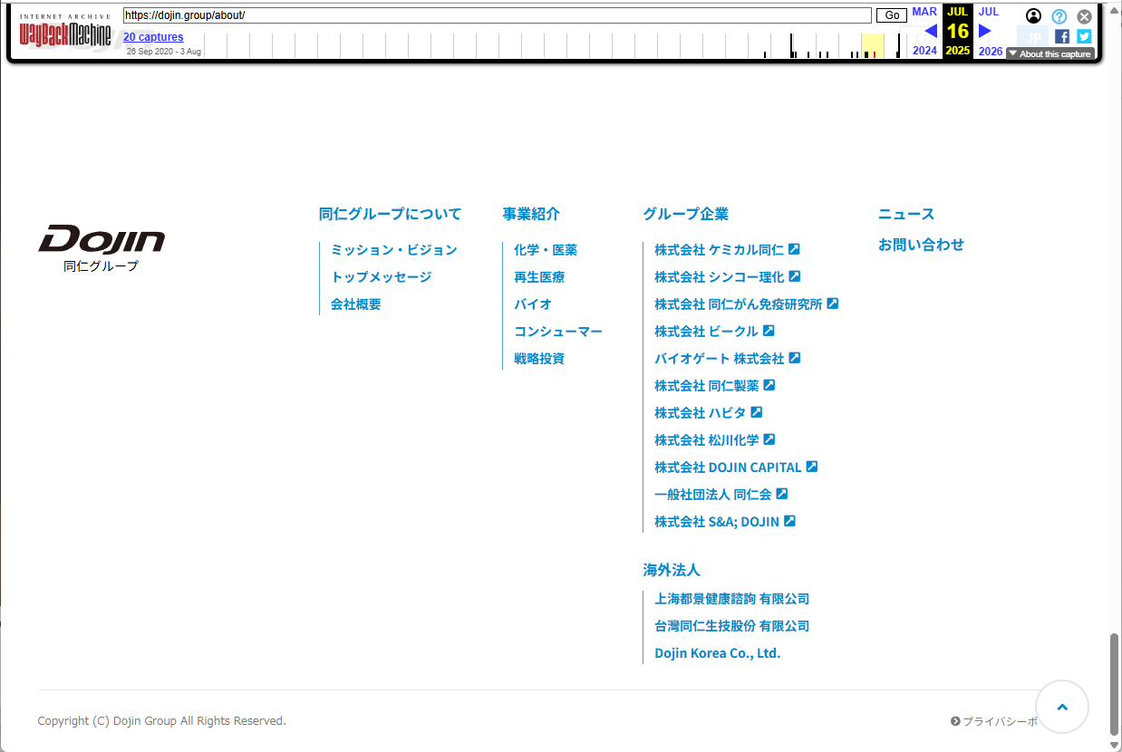Image resolution: width=1122 pixels, height=752 pixels.
Task: Open 株式会社 松川化学 text link
Action: click(x=707, y=439)
